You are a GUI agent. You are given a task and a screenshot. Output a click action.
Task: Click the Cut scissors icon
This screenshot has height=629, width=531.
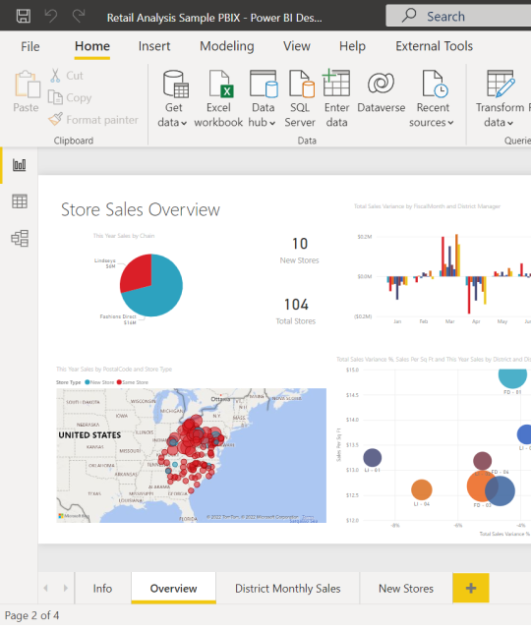coord(55,76)
